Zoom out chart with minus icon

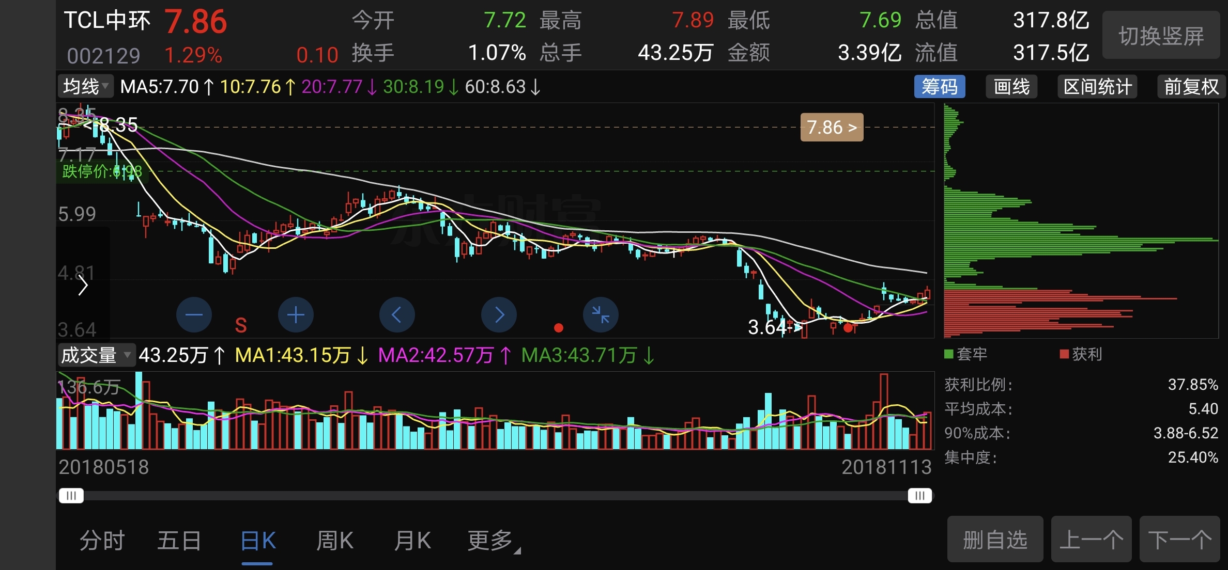[x=194, y=314]
